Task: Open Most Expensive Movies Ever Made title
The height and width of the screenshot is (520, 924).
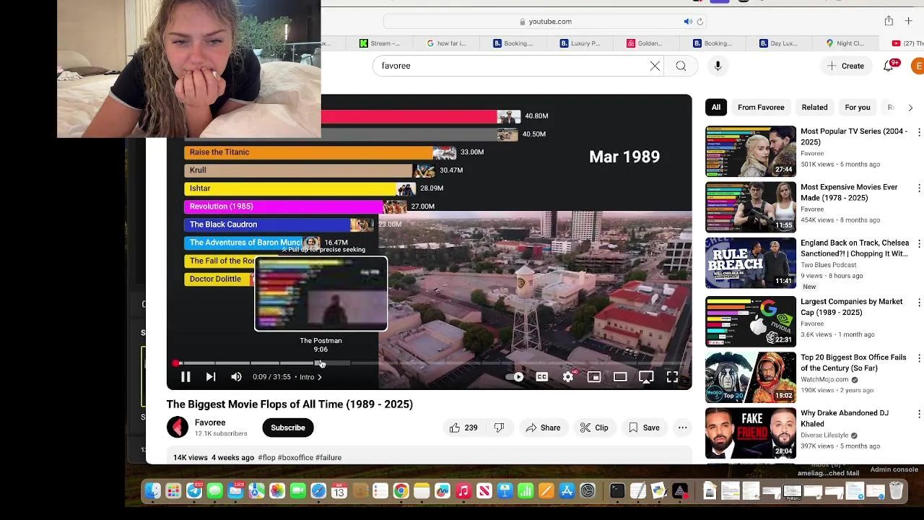Action: (849, 192)
